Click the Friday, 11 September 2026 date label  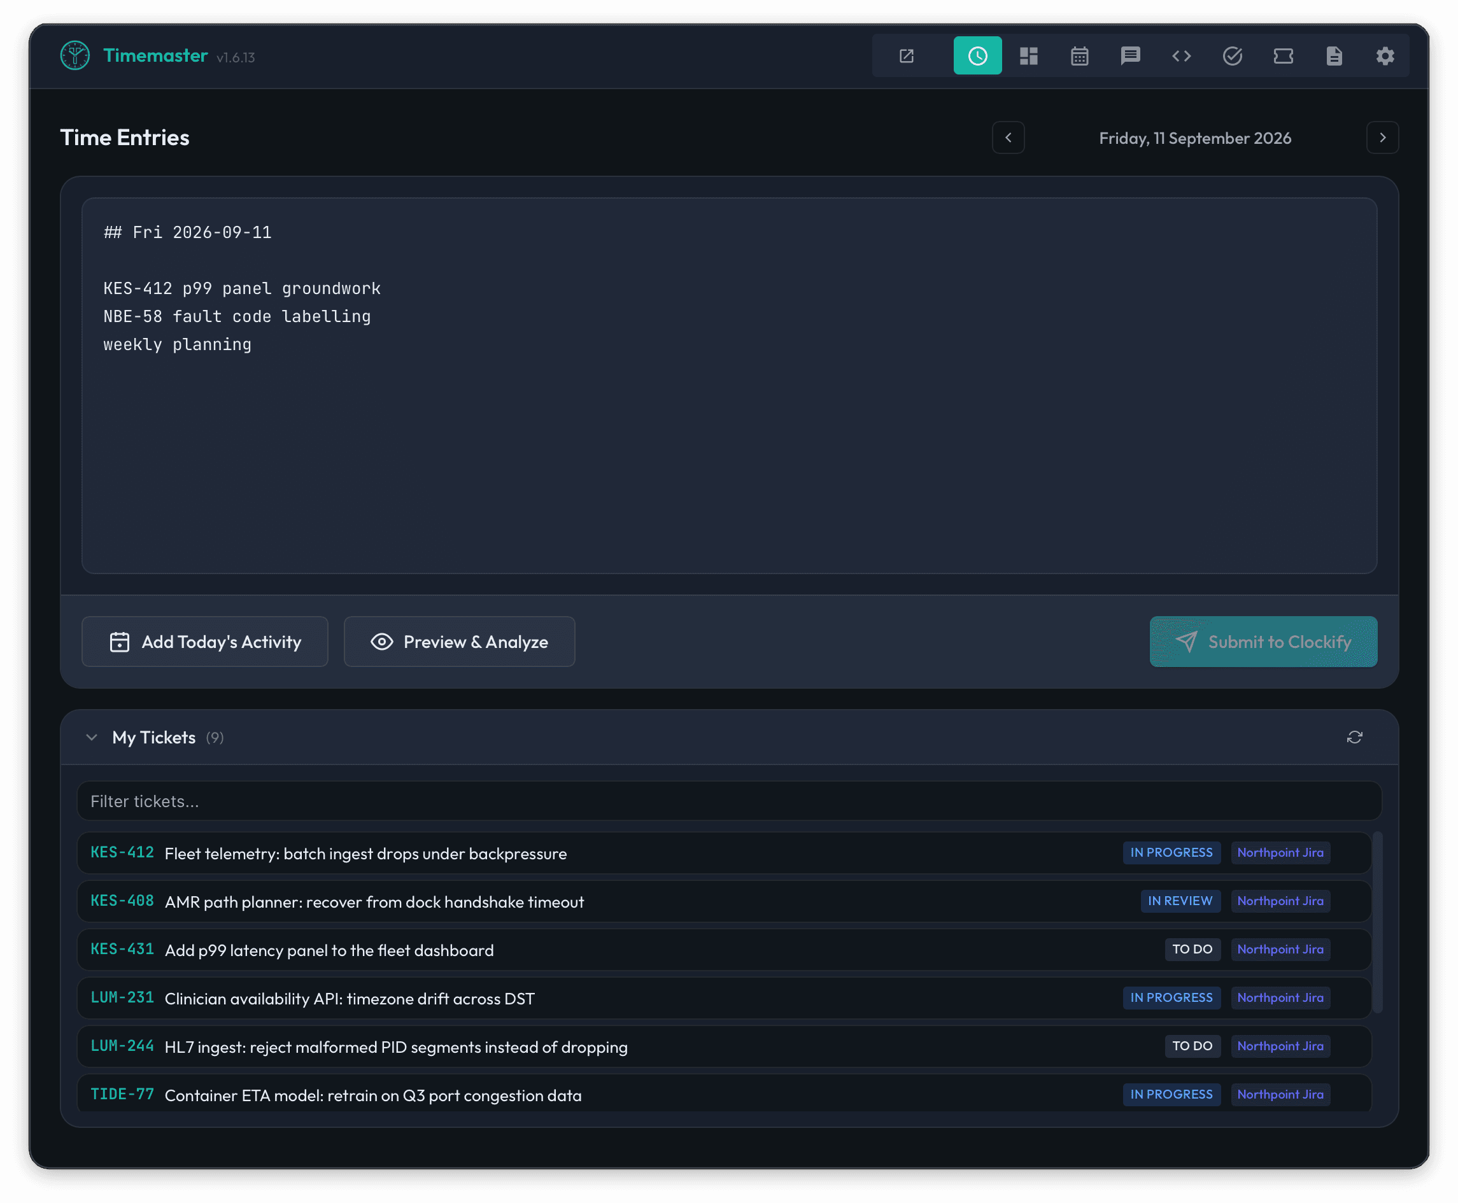click(1194, 139)
